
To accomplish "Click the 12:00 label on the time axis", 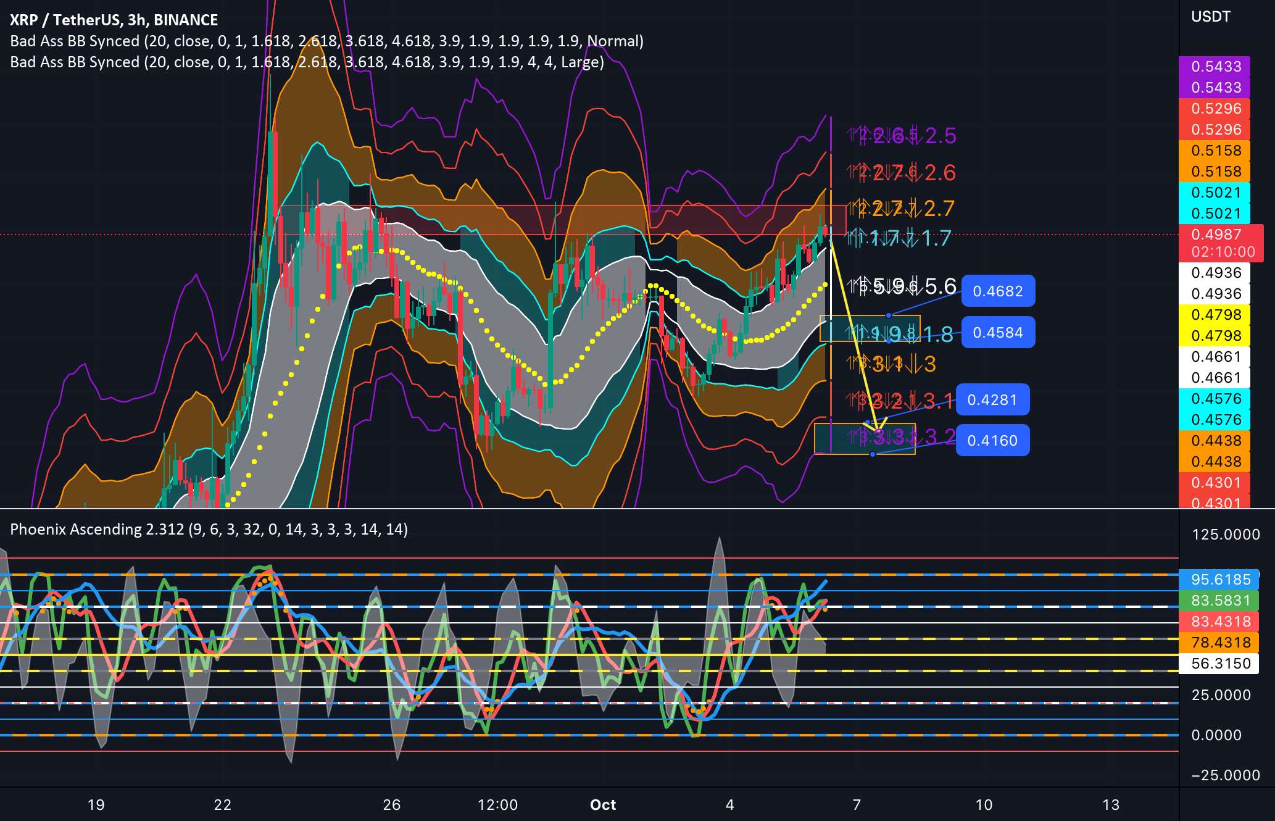I will (497, 804).
